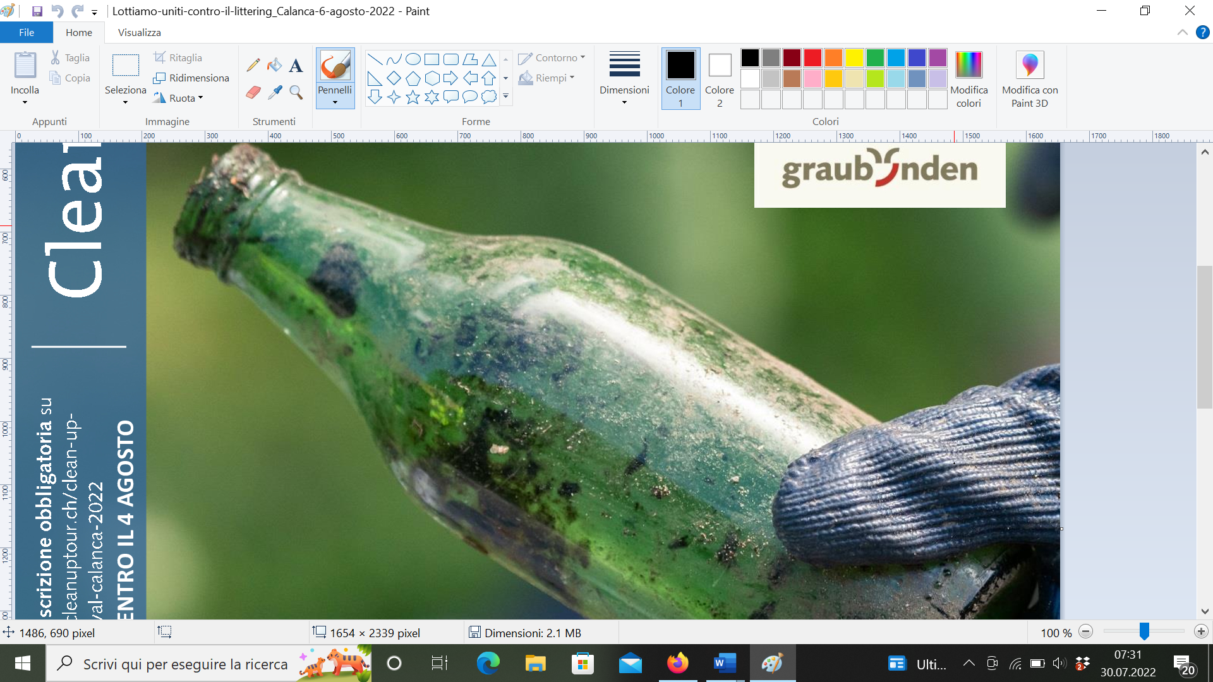The image size is (1213, 682).
Task: Pick the green color swatch
Action: (875, 58)
